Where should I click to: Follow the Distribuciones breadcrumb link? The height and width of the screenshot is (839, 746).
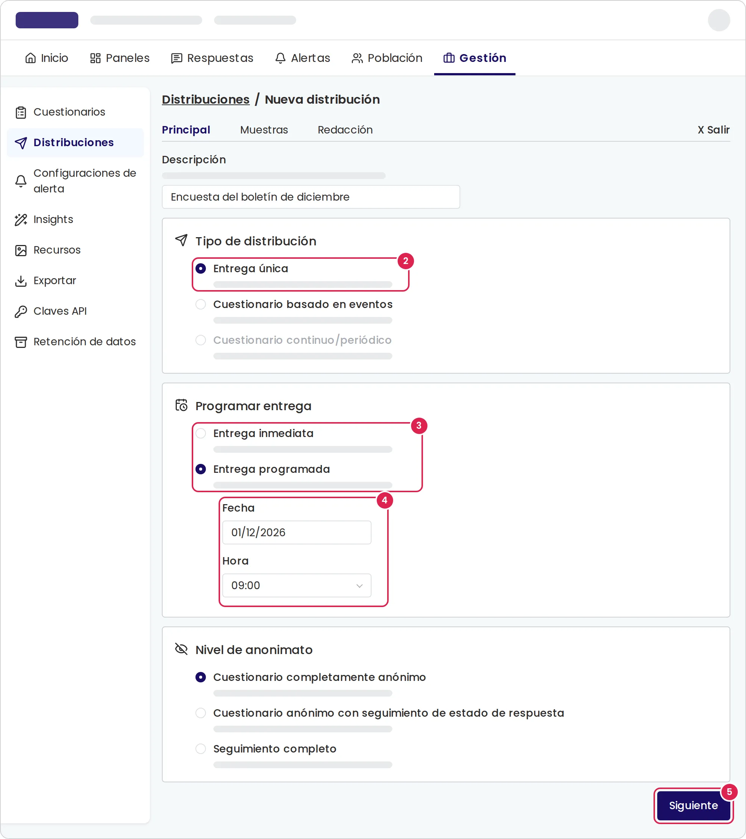206,99
